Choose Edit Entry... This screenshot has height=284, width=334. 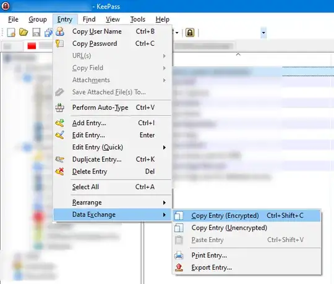[x=113, y=135]
